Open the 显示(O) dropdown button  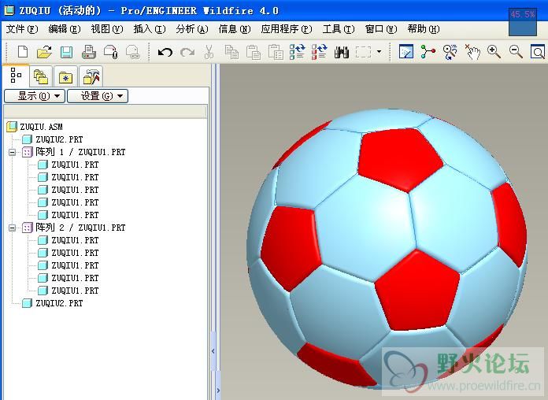[35, 96]
